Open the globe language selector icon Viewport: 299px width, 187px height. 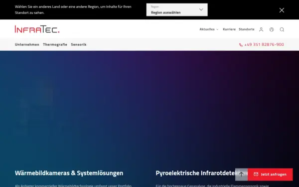click(272, 29)
